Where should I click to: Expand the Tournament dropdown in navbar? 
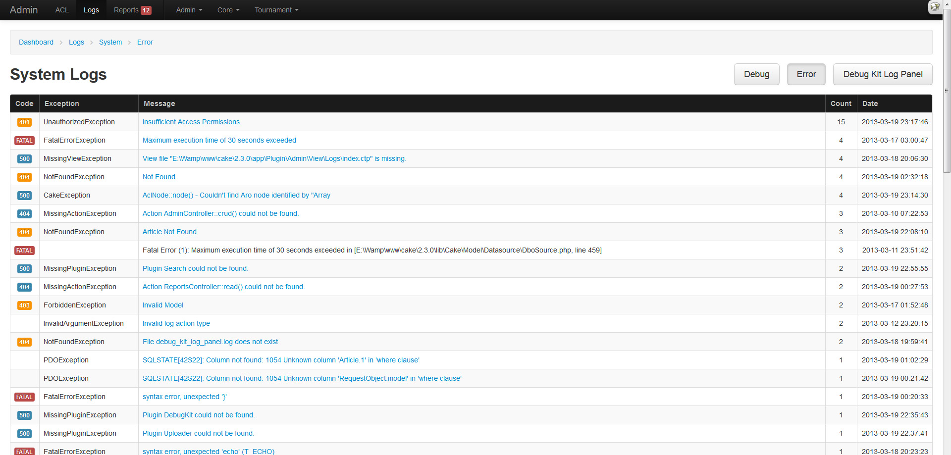click(276, 10)
